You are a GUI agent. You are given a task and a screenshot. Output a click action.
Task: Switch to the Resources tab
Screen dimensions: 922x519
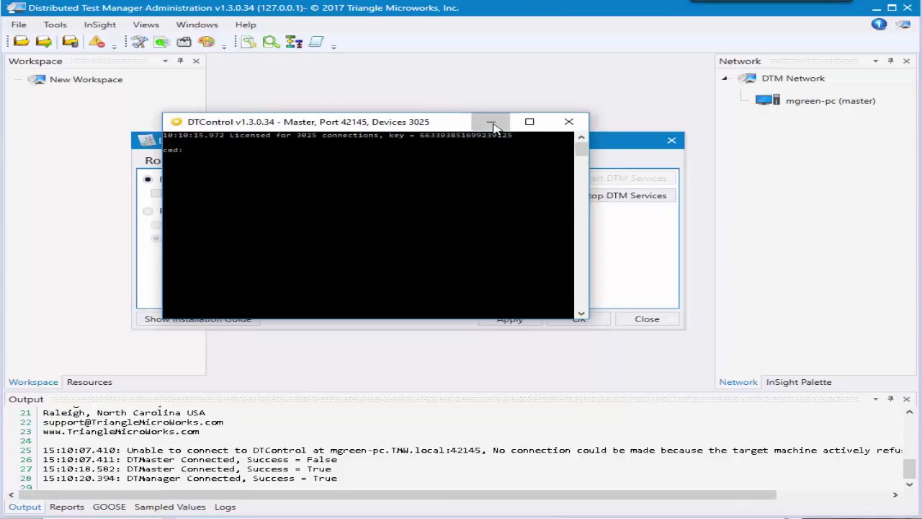[89, 382]
